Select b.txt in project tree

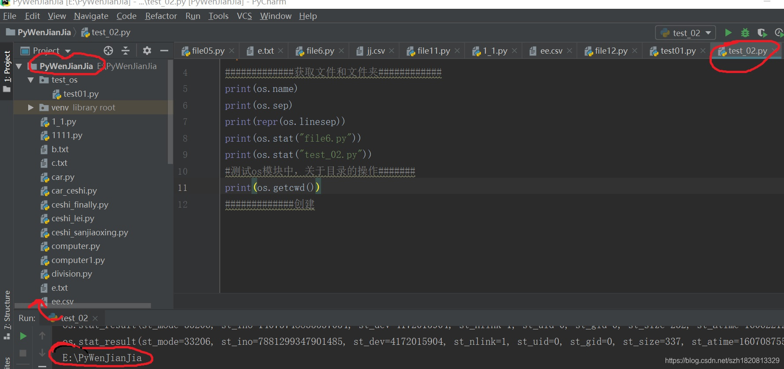coord(54,150)
